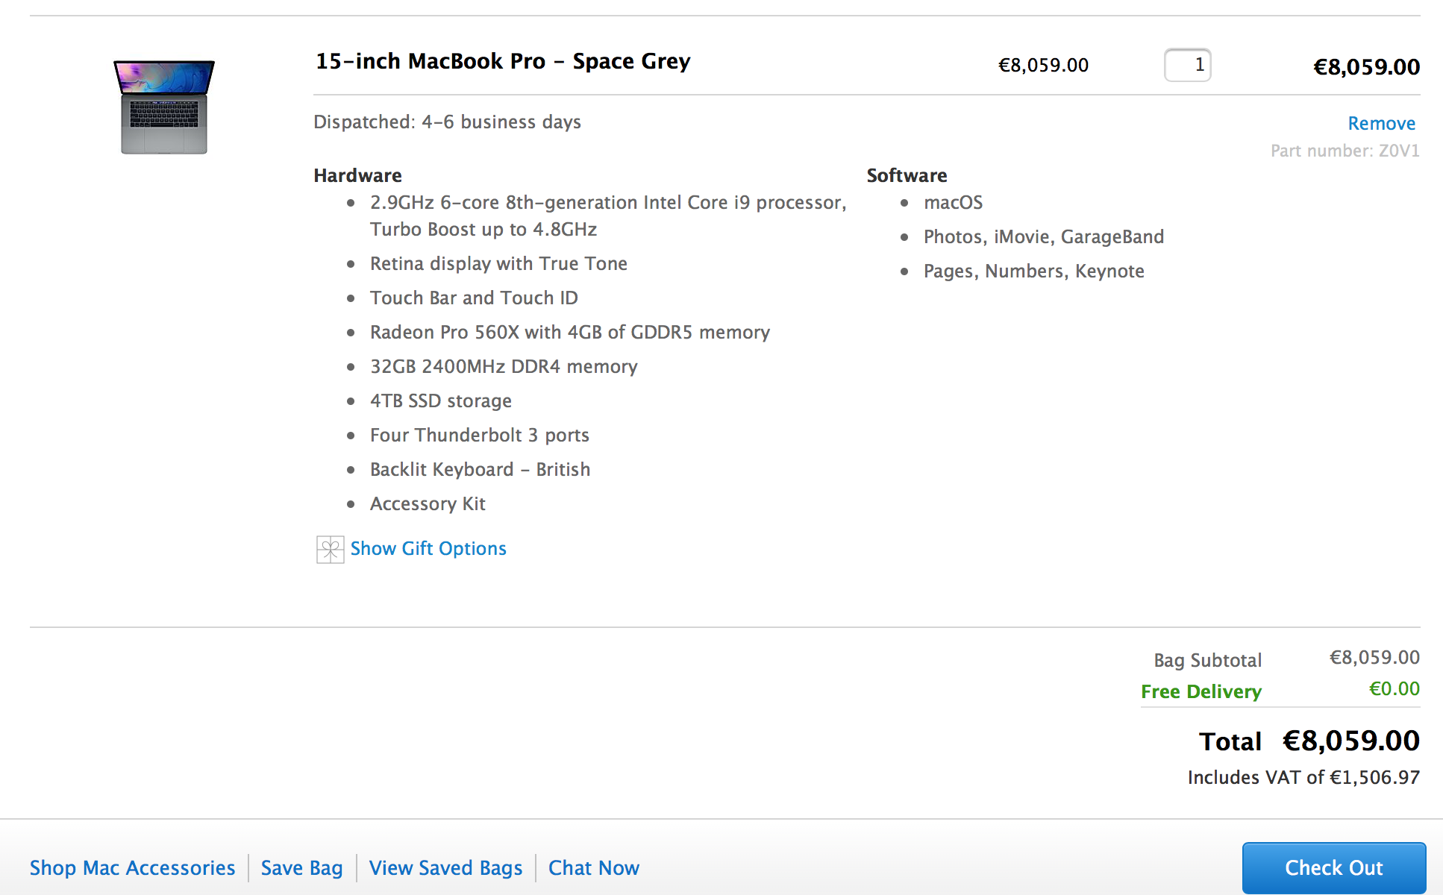Click the Dispatched 4–6 business days text
Viewport: 1443px width, 895px height.
click(447, 122)
